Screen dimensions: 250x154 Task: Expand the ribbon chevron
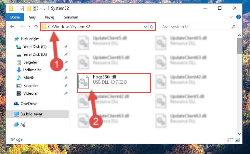(x=231, y=17)
